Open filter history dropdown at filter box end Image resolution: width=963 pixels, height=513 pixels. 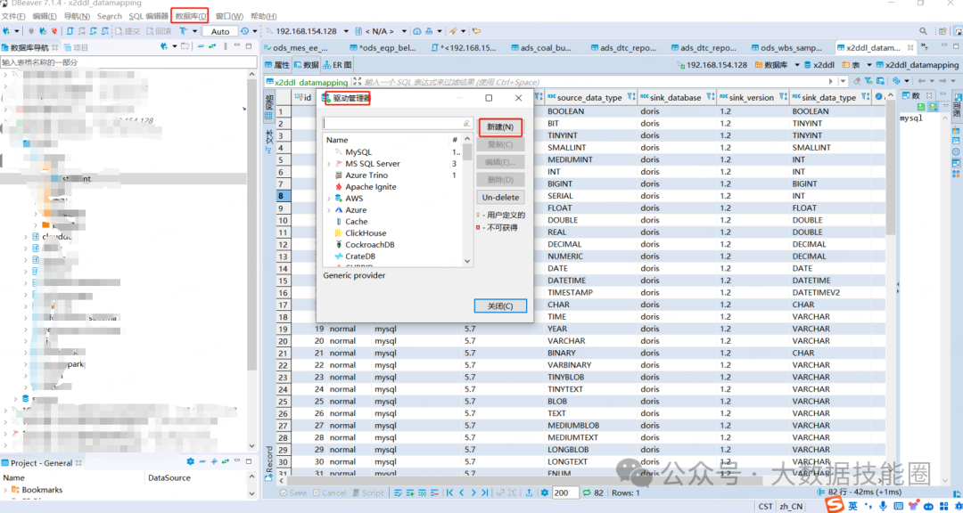[x=842, y=81]
